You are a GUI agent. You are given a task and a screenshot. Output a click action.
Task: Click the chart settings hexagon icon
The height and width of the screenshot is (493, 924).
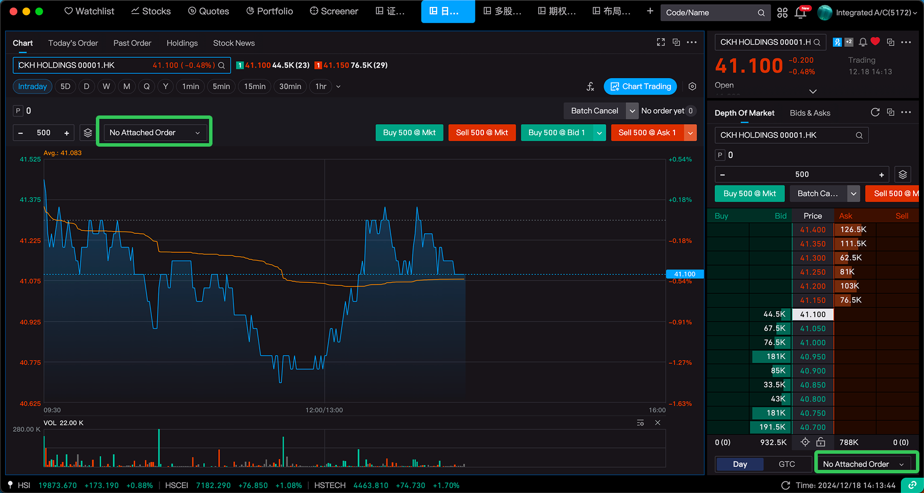coord(692,87)
